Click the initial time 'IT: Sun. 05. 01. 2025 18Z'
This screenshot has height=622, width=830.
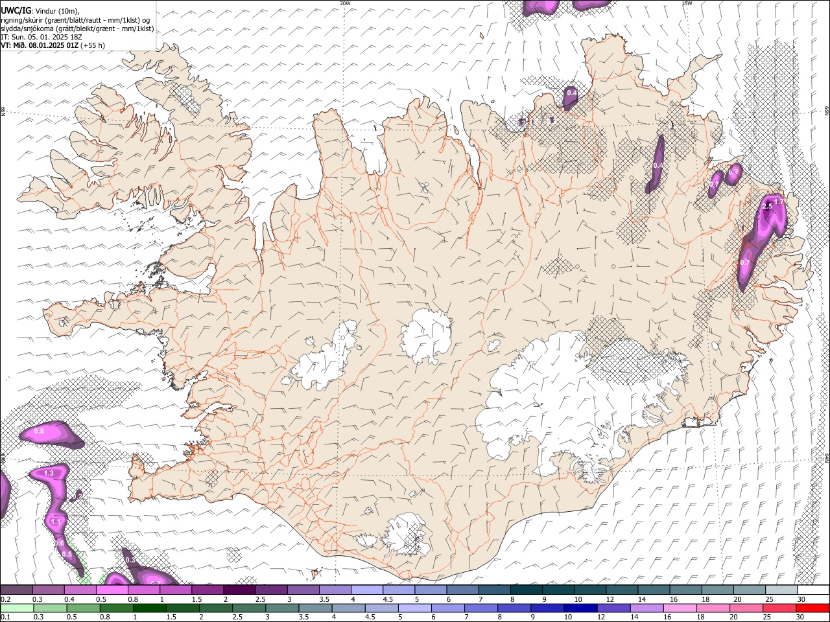pyautogui.click(x=41, y=37)
